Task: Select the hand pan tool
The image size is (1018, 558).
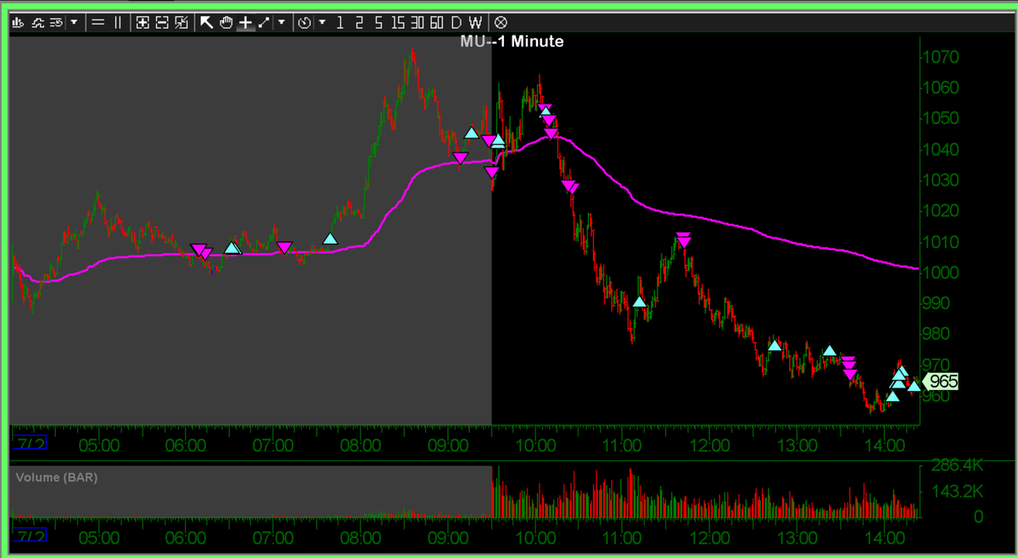Action: coord(226,23)
